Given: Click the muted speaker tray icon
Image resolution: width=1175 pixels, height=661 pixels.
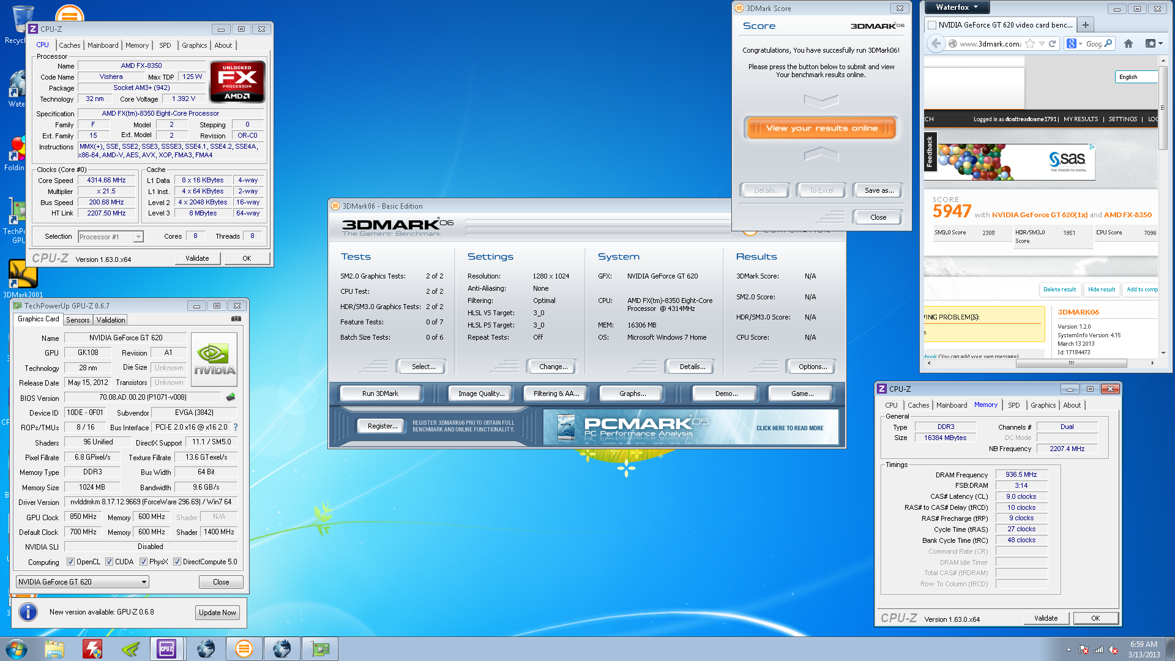Looking at the screenshot, I should [1113, 649].
